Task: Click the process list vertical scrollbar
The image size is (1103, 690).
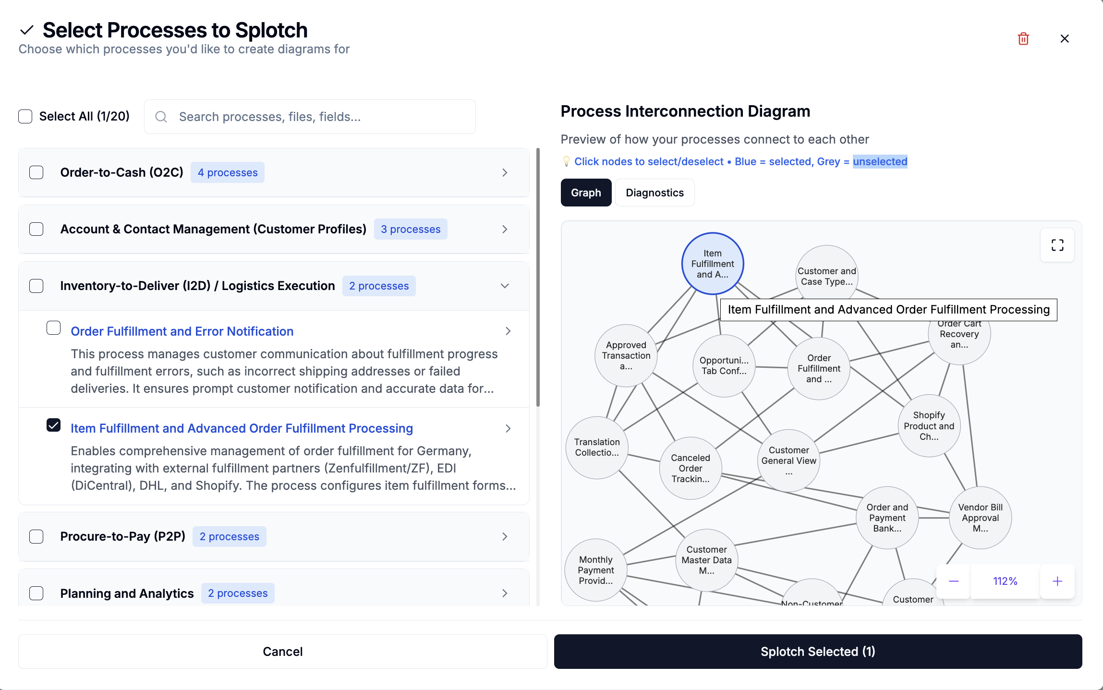Action: pyautogui.click(x=538, y=278)
